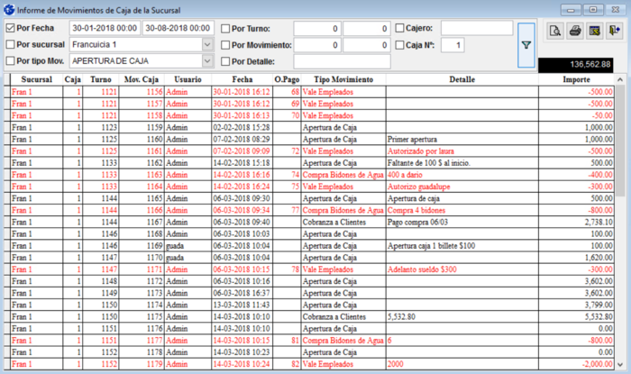Screen dimensions: 631x374
Task: Sort by the Importe column header
Action: [x=579, y=79]
